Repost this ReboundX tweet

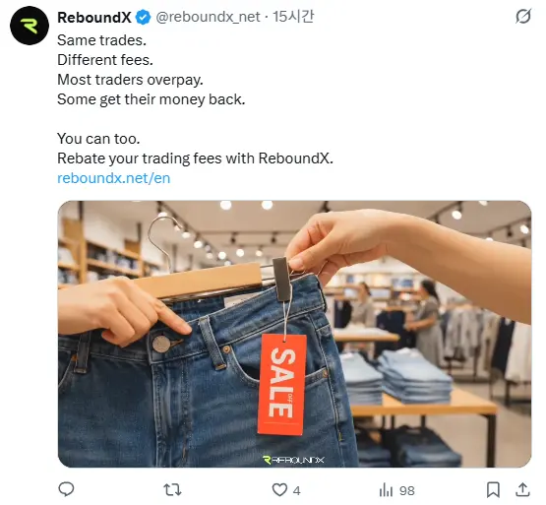point(172,489)
